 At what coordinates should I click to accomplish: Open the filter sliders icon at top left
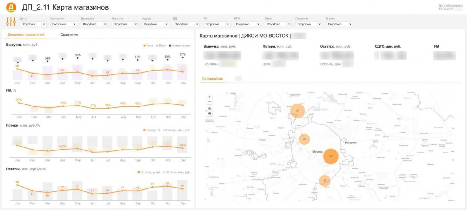pyautogui.click(x=11, y=22)
